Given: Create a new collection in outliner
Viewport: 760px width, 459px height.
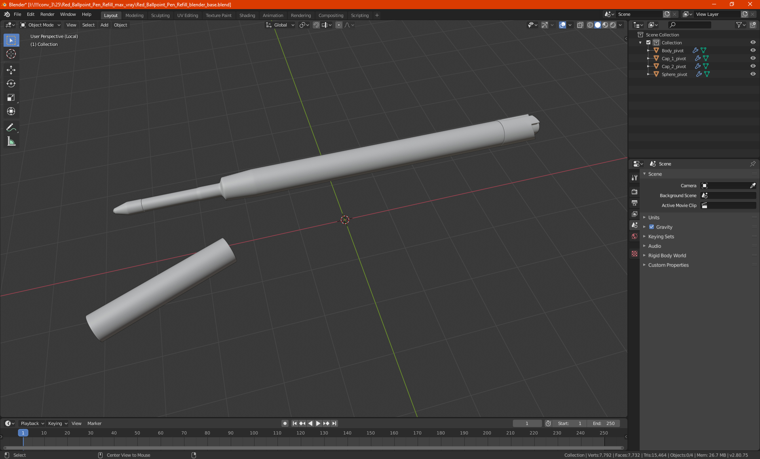Looking at the screenshot, I should click(x=752, y=25).
